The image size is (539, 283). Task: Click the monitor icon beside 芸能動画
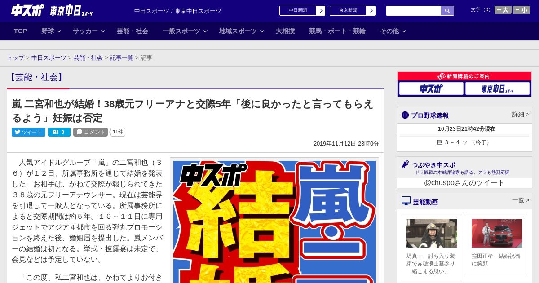[406, 201]
